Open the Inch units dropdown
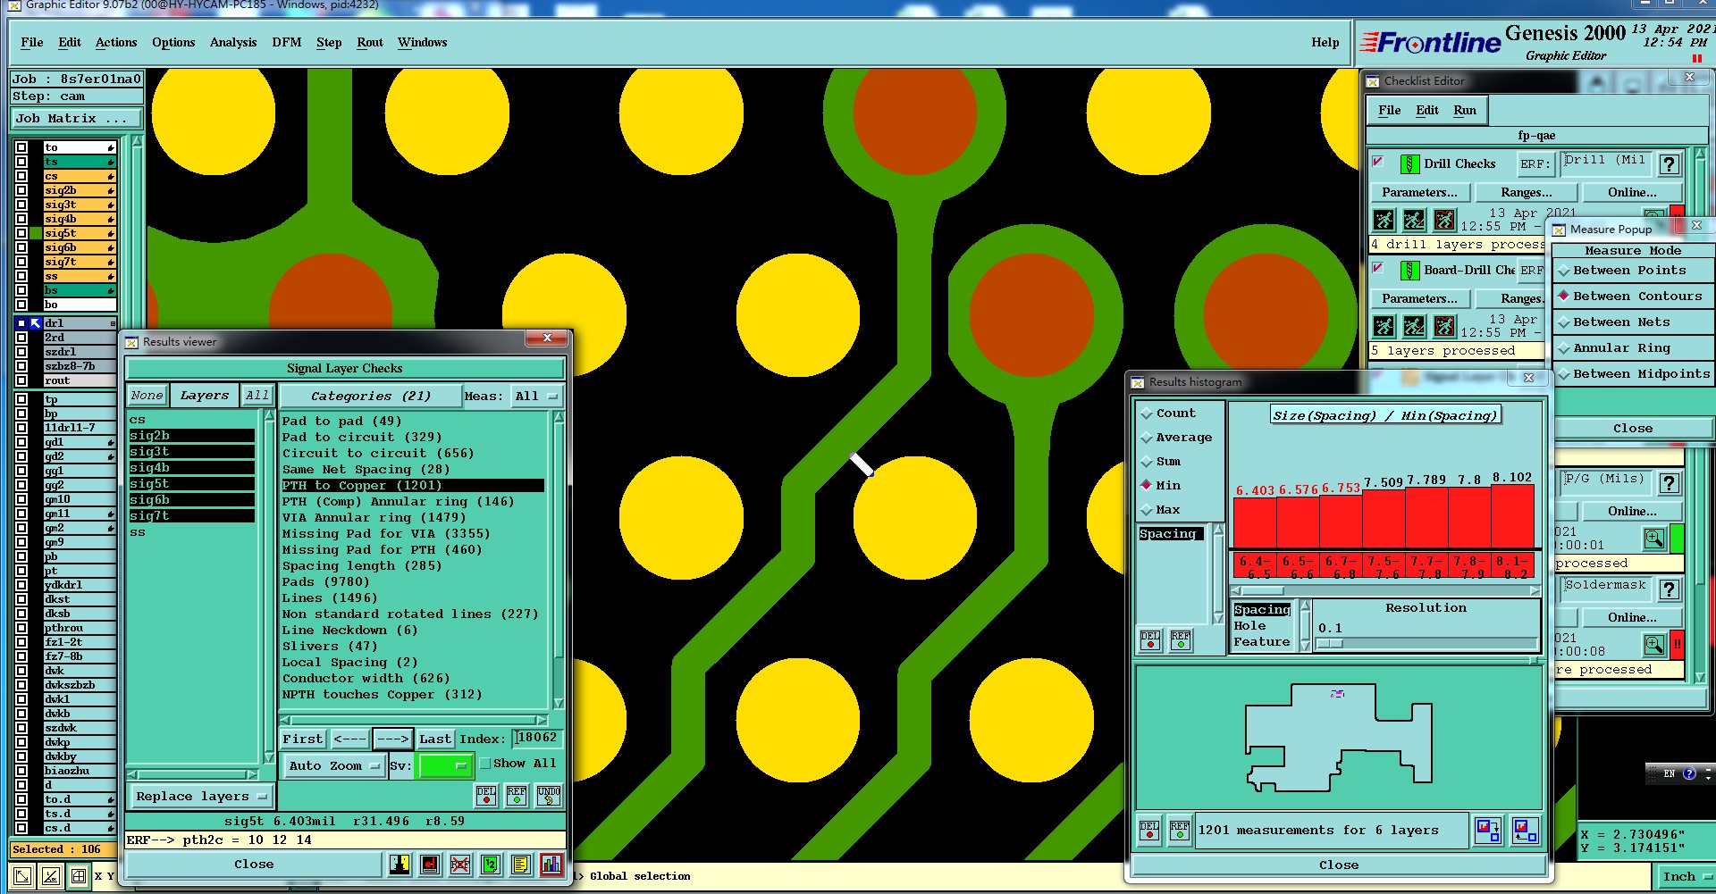Screen dimensions: 1716x894 tap(1686, 877)
